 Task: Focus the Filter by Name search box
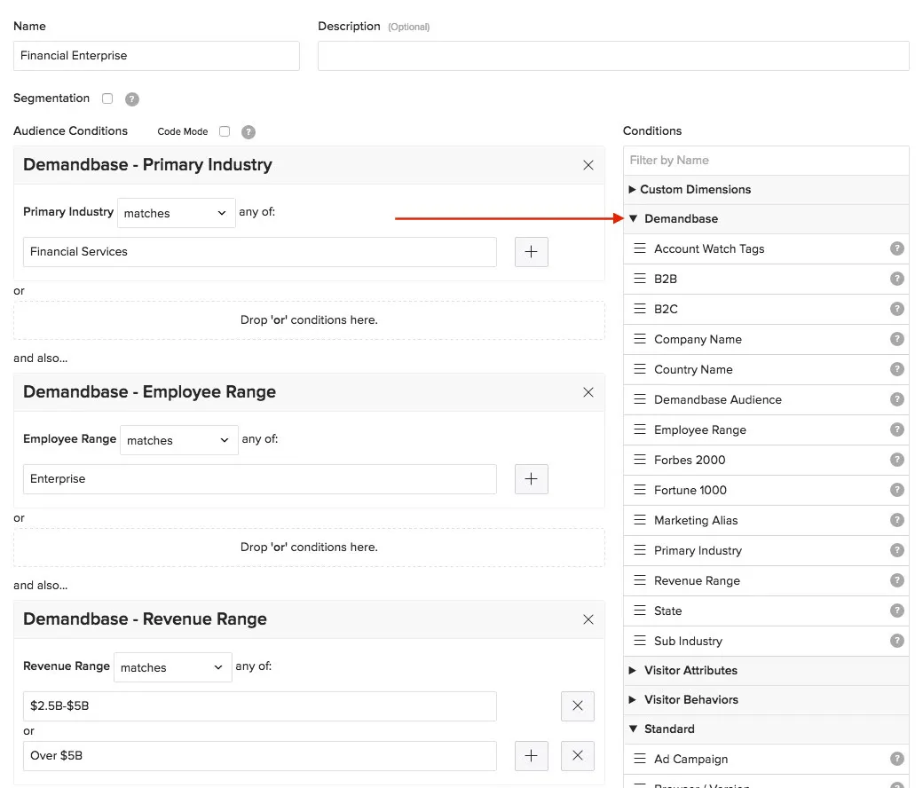[766, 160]
